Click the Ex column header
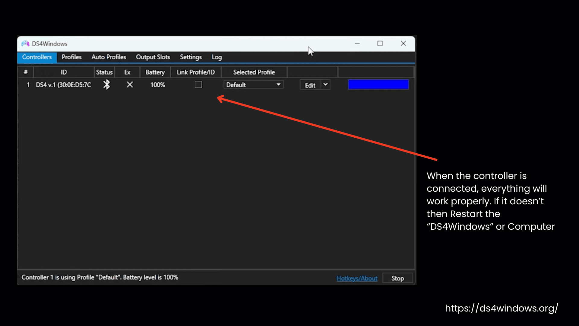 [127, 72]
